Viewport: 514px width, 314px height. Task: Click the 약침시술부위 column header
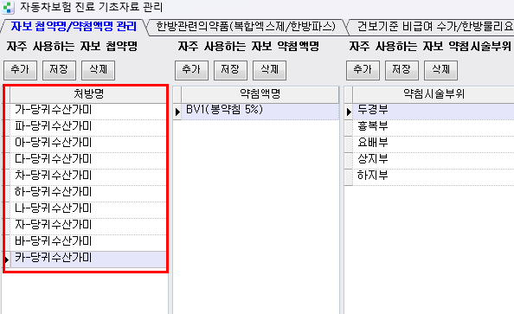[434, 94]
